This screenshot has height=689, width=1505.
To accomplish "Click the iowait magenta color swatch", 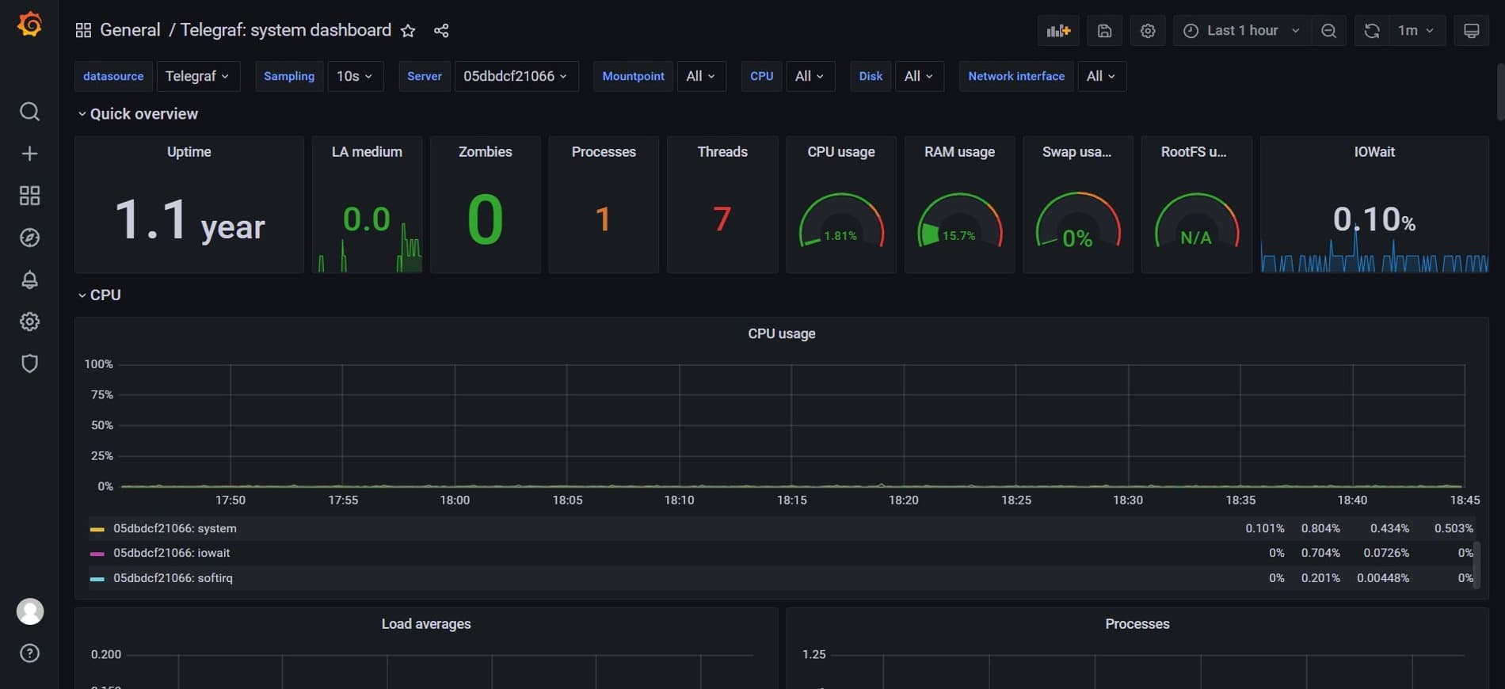I will tap(97, 554).
